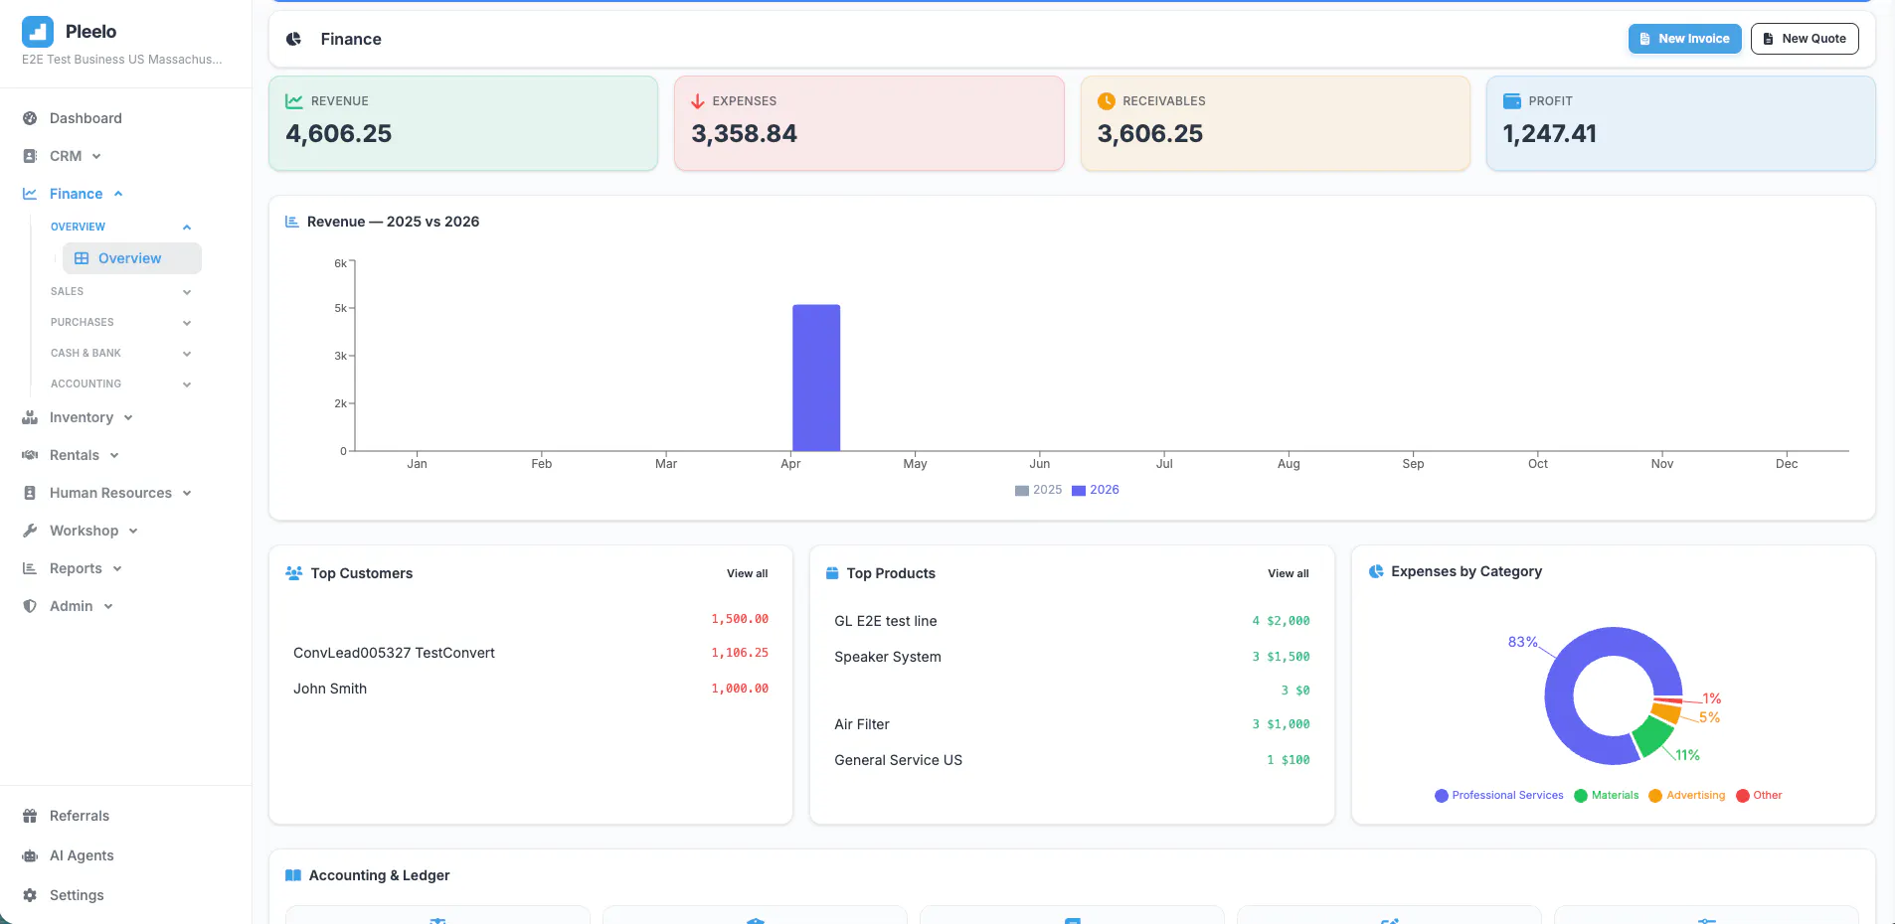1895x924 pixels.
Task: Click the Pleelo logo icon
Action: tap(38, 32)
